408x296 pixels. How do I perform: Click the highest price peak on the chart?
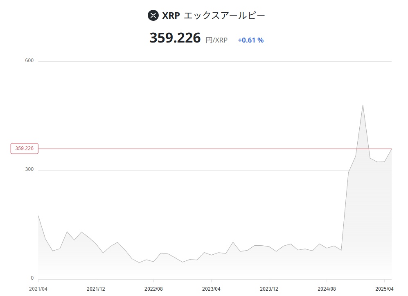pyautogui.click(x=363, y=105)
